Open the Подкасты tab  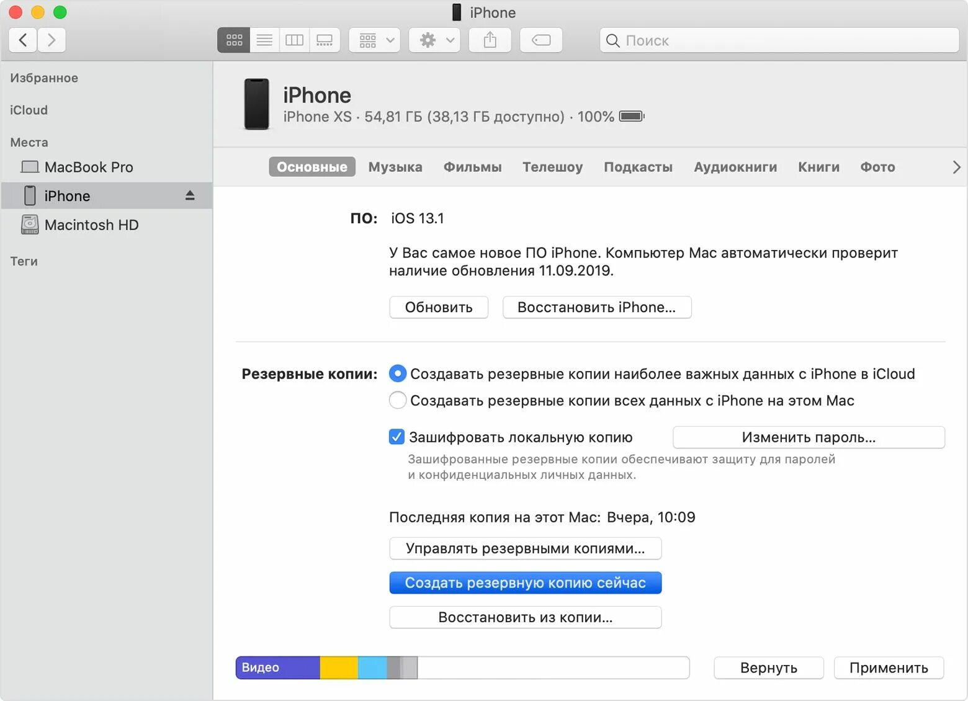tap(639, 167)
